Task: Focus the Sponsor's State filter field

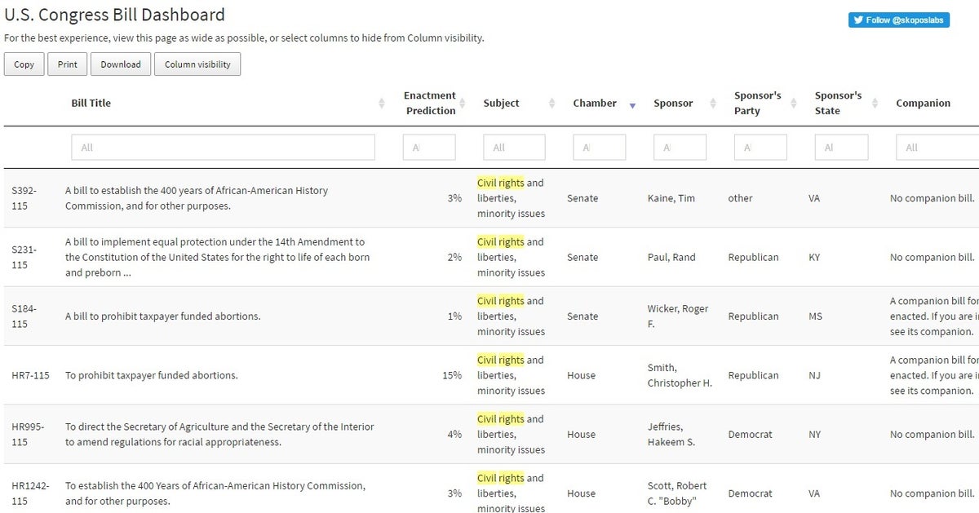Action: (x=842, y=148)
